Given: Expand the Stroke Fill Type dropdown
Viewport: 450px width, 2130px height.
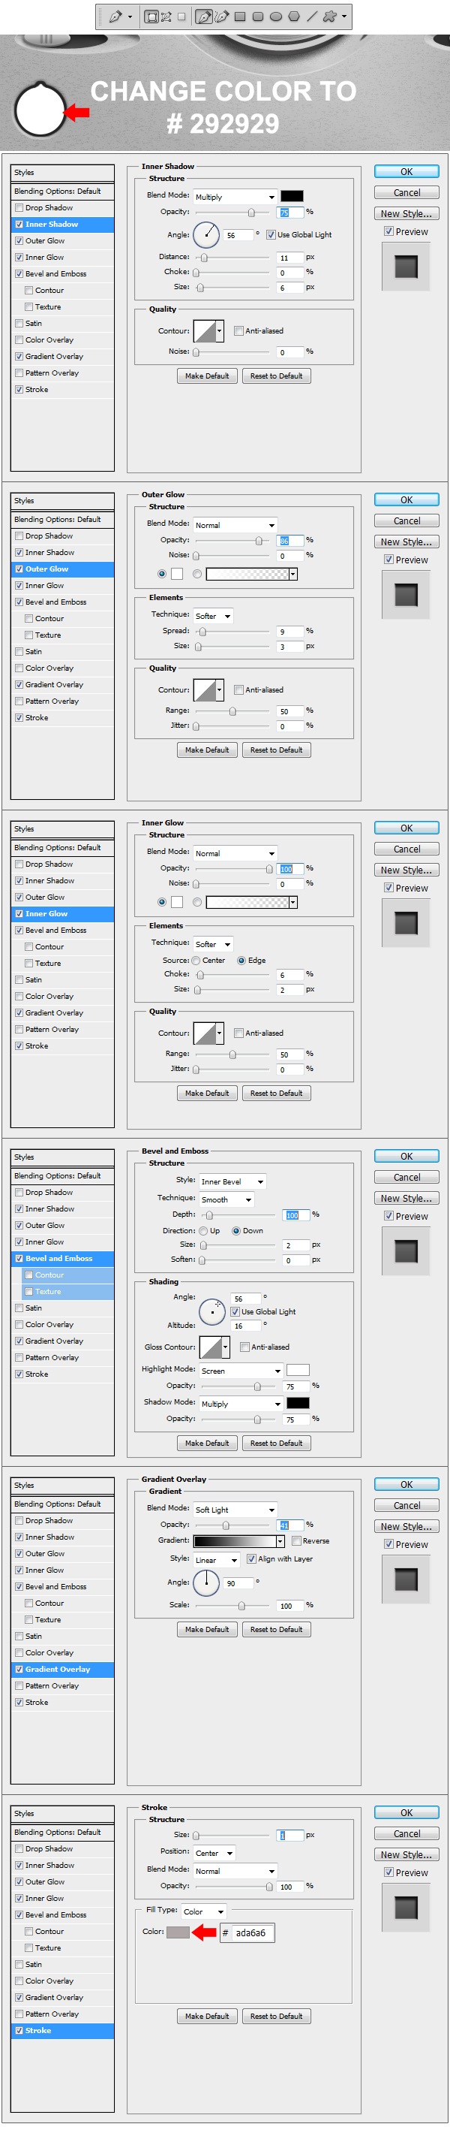Looking at the screenshot, I should coord(203,1911).
